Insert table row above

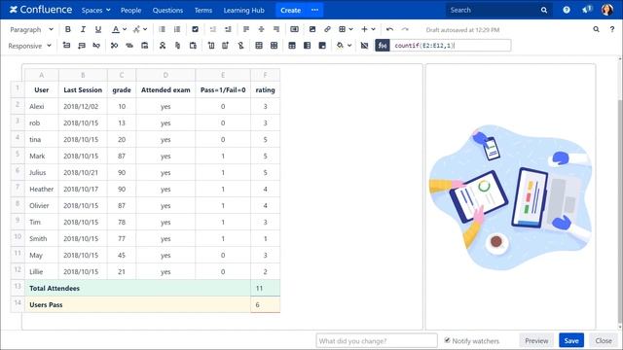[x=66, y=46]
